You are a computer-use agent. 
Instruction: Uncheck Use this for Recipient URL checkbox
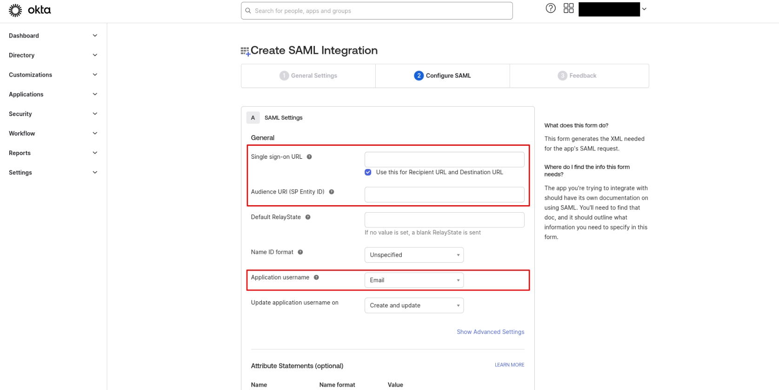(x=368, y=172)
